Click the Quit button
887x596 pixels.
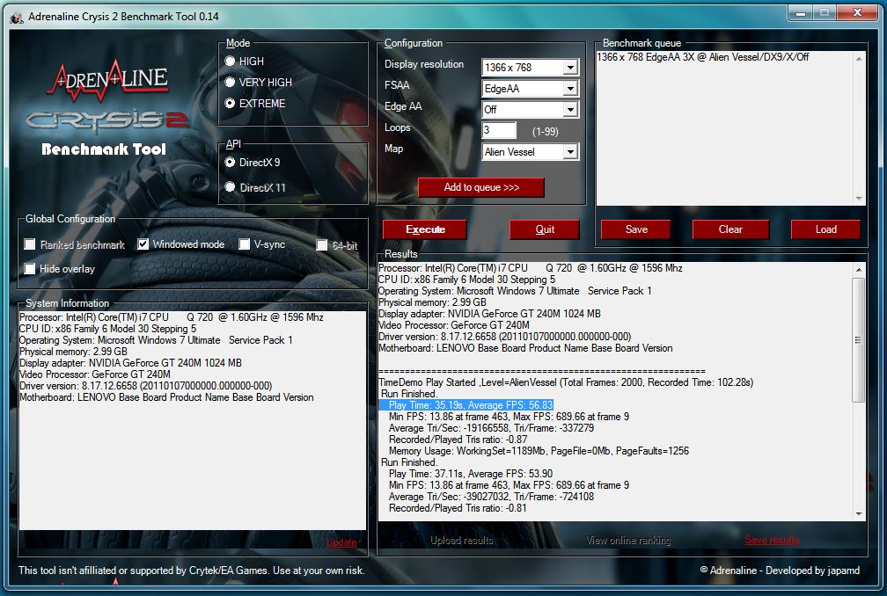tap(544, 229)
